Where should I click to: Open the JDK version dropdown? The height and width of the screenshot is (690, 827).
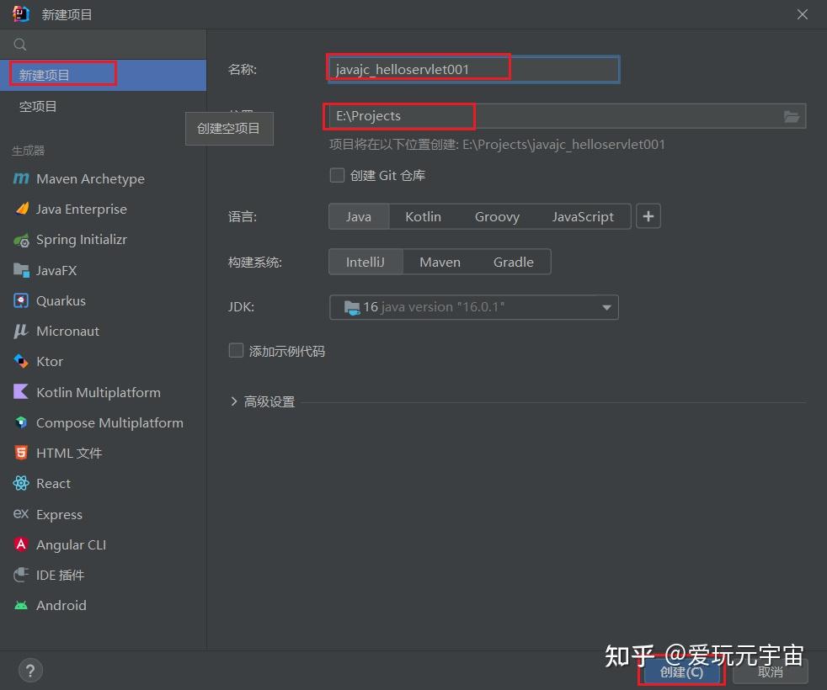[606, 307]
